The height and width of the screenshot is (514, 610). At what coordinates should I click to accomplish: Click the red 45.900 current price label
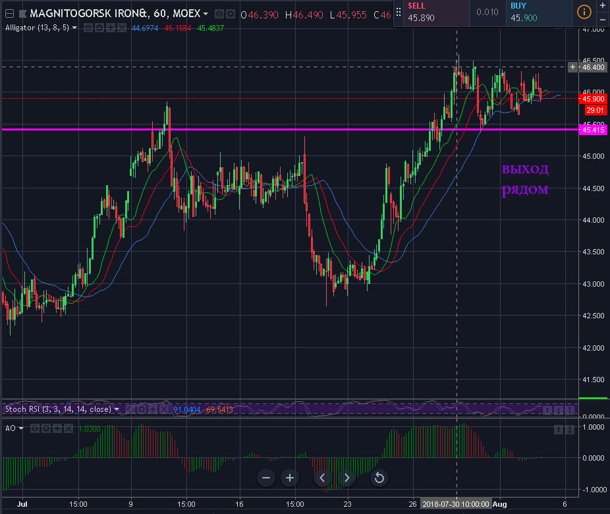(x=593, y=99)
